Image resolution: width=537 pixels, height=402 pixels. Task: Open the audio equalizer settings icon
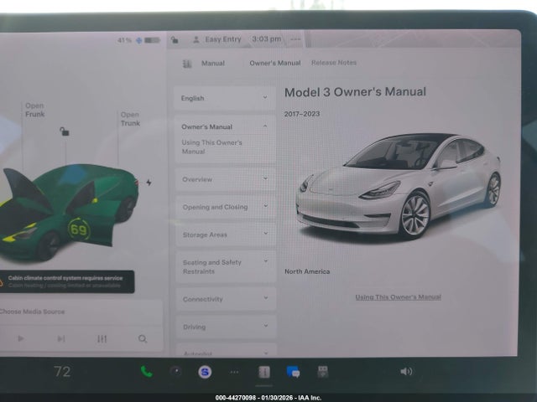tap(102, 339)
